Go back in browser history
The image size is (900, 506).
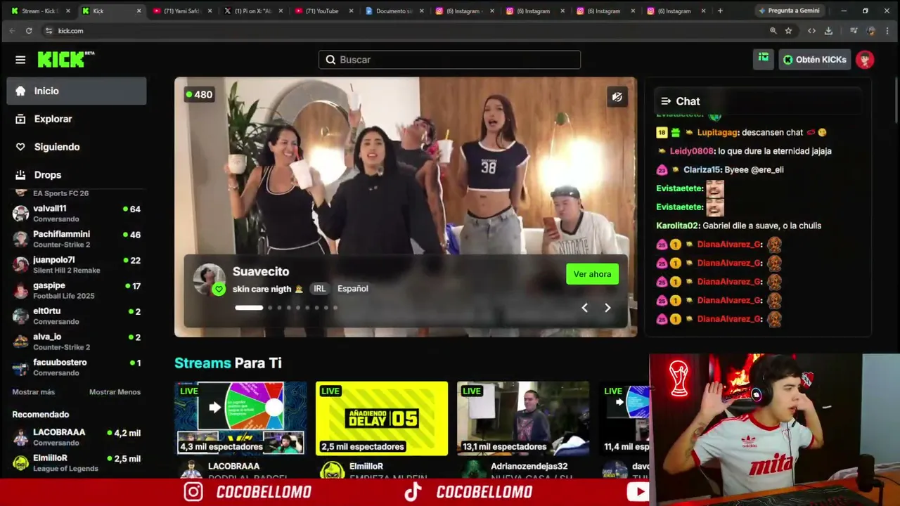[x=12, y=31]
